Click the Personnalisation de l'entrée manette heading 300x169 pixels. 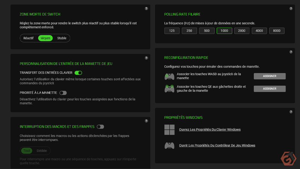(66, 64)
